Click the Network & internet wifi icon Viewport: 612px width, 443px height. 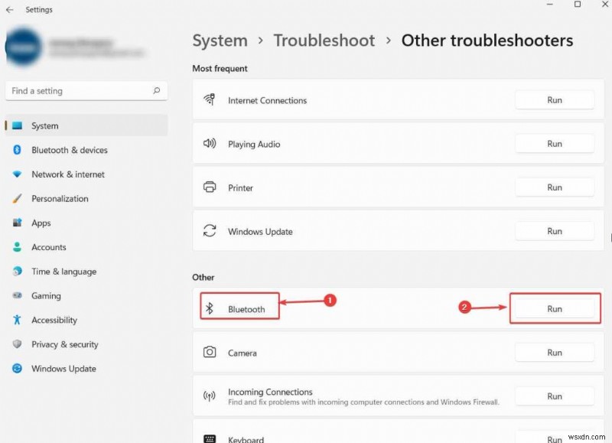pyautogui.click(x=17, y=174)
